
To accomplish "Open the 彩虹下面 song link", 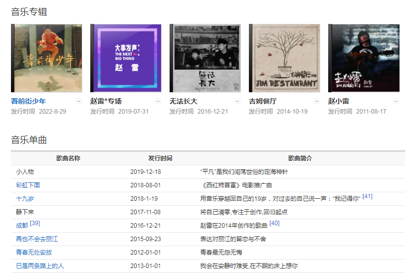I will click(x=28, y=185).
